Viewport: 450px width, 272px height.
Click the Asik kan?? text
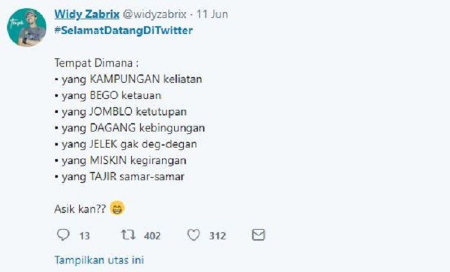click(80, 209)
